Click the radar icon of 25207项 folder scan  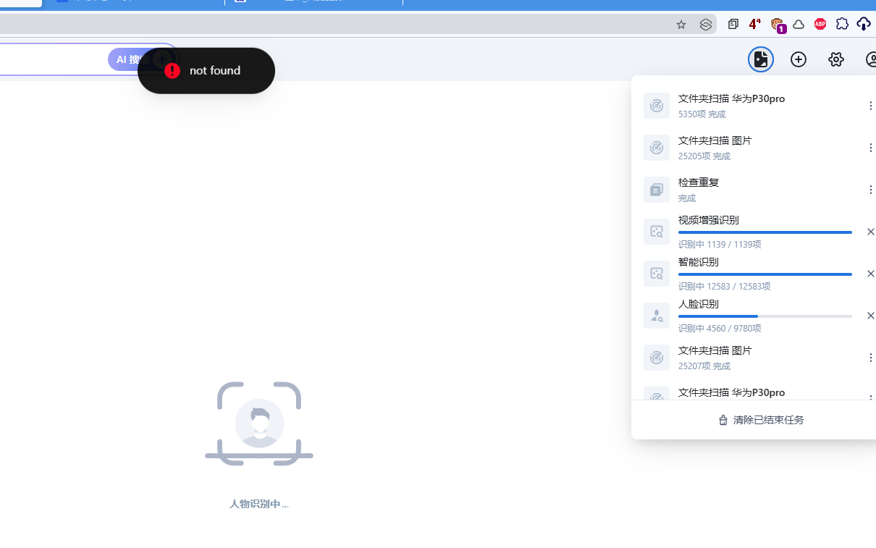[657, 358]
